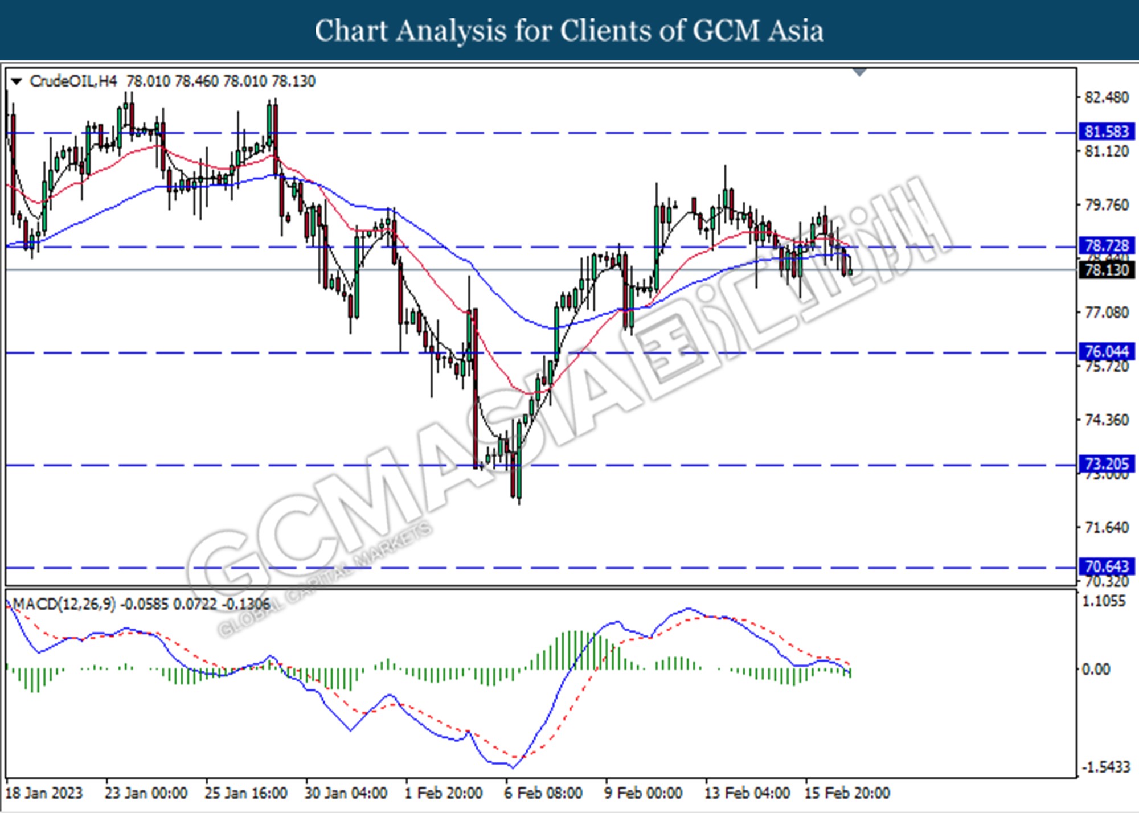Click the 79.760 price axis value
The image size is (1139, 813).
point(1107,205)
